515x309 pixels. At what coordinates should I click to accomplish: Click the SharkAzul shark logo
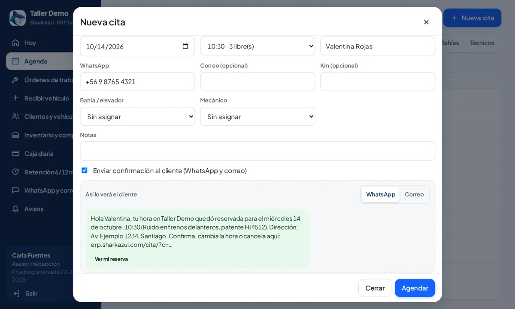coord(18,18)
